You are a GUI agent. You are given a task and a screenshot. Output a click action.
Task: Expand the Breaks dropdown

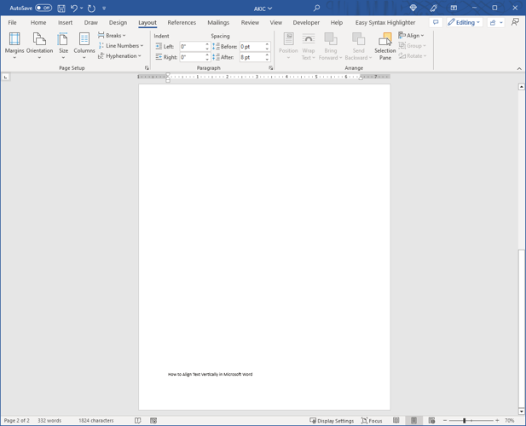113,36
